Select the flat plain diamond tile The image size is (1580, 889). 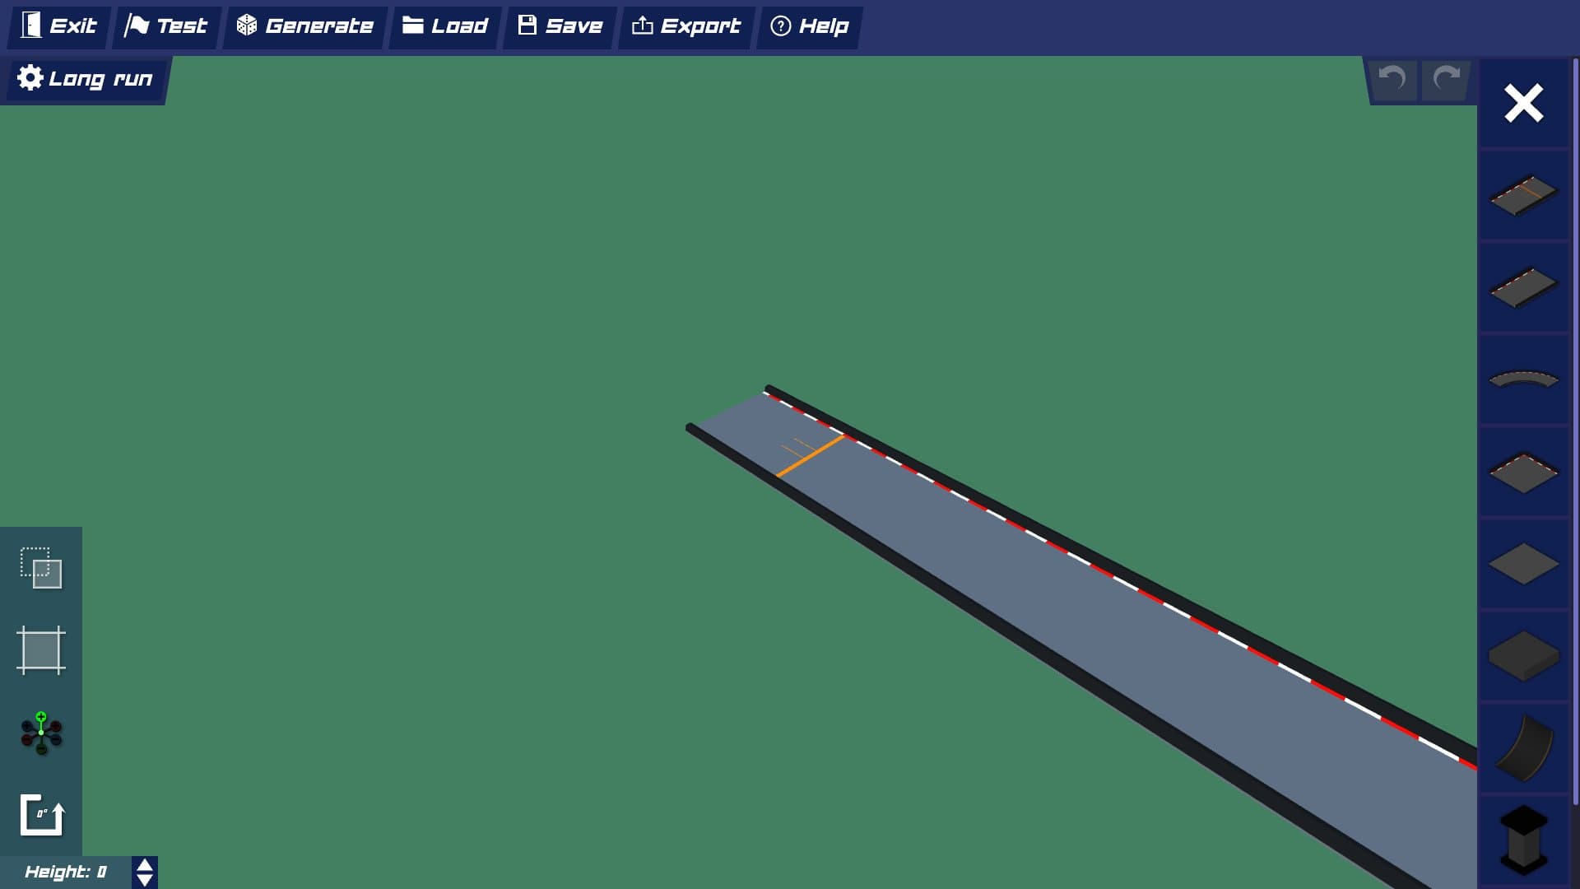(x=1523, y=565)
